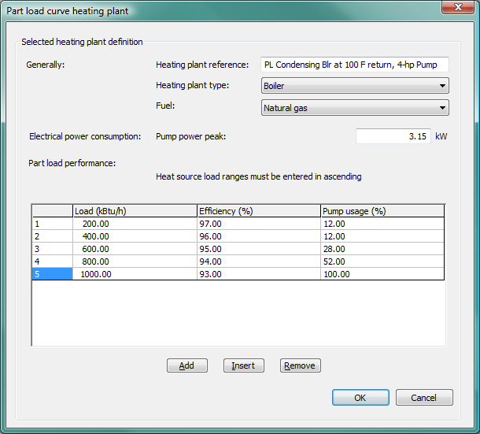Select the 96.00 efficiency cell
This screenshot has height=434, width=480.
point(258,236)
